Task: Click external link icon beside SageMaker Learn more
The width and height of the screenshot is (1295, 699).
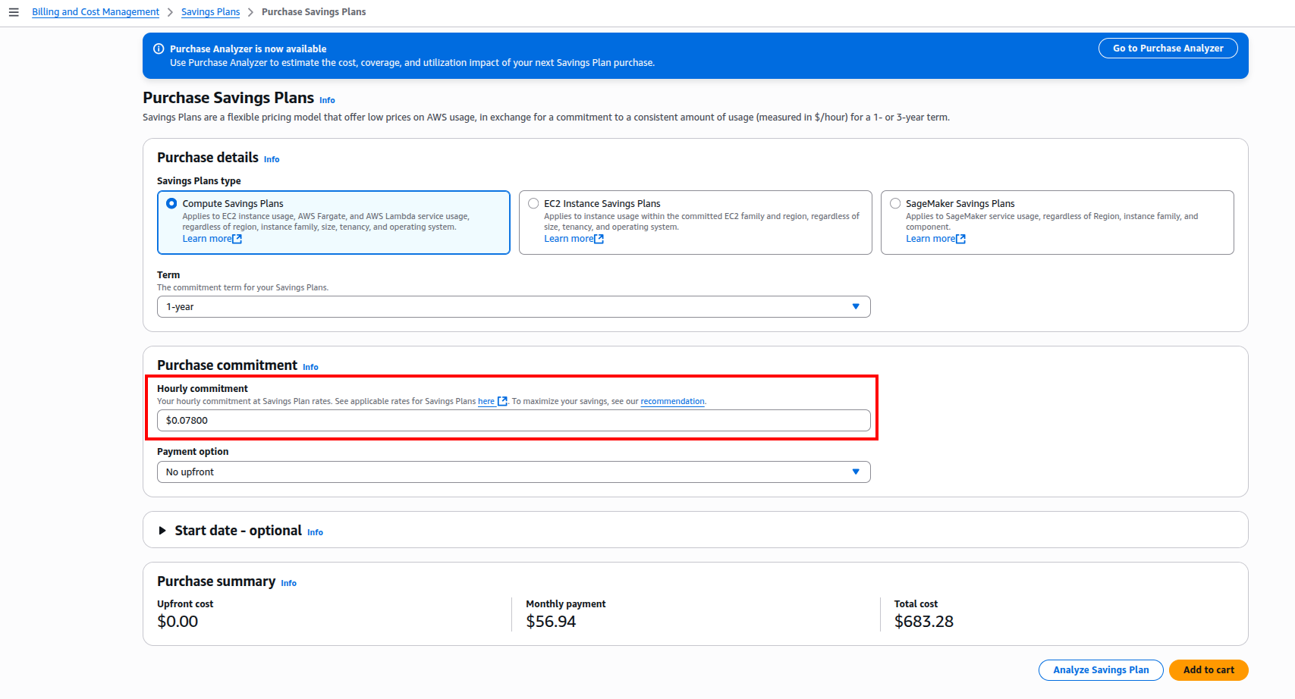Action: [961, 239]
